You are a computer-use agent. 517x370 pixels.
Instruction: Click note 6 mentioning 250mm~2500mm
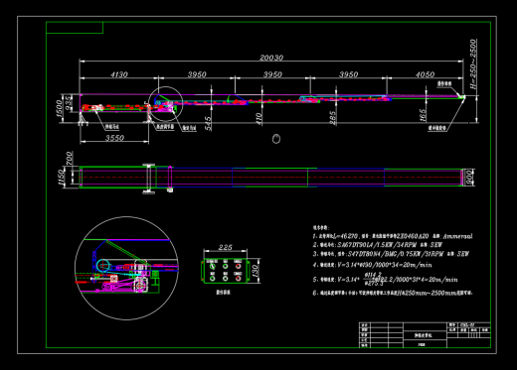393,293
